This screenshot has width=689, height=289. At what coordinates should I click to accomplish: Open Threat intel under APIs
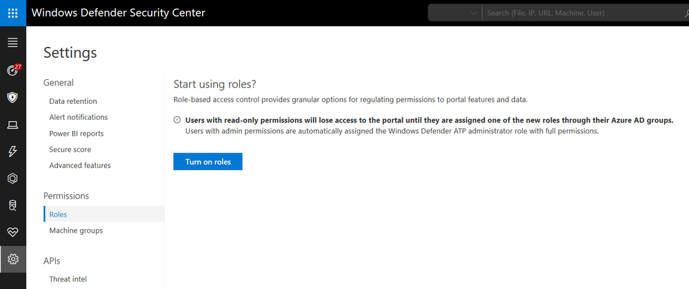coord(68,279)
